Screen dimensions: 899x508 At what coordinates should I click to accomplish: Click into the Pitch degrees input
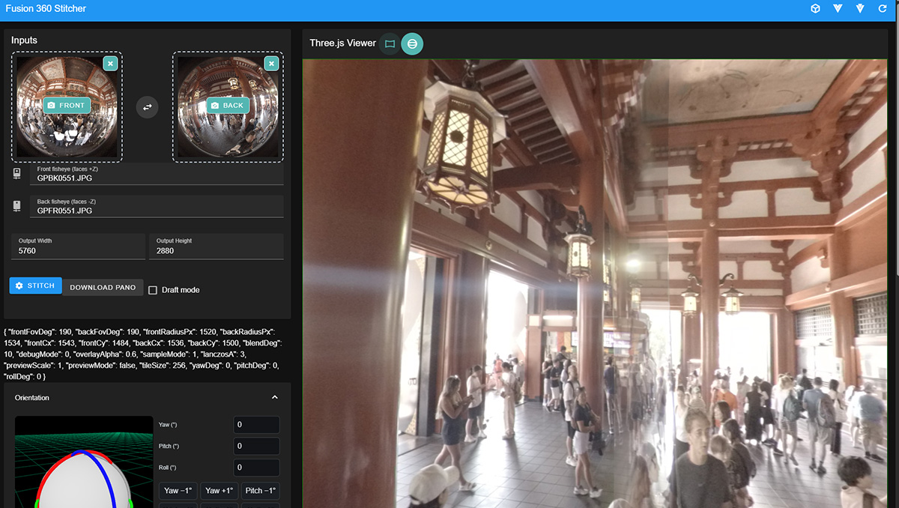[x=256, y=446]
